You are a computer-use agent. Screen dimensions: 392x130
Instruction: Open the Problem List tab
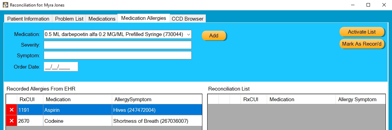click(x=69, y=19)
